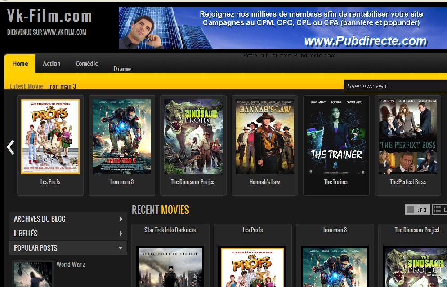Image resolution: width=447 pixels, height=287 pixels.
Task: Open the Pubdirecte.com banner ad
Action: [282, 28]
